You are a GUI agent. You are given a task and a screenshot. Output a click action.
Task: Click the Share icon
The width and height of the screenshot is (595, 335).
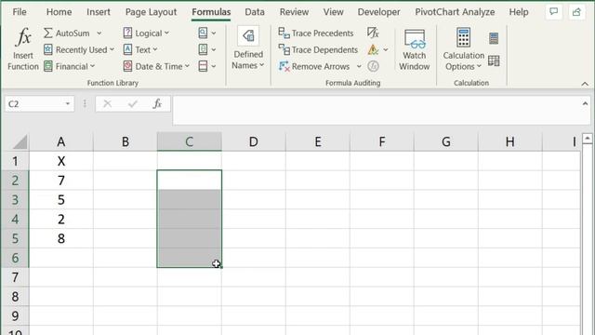click(576, 12)
